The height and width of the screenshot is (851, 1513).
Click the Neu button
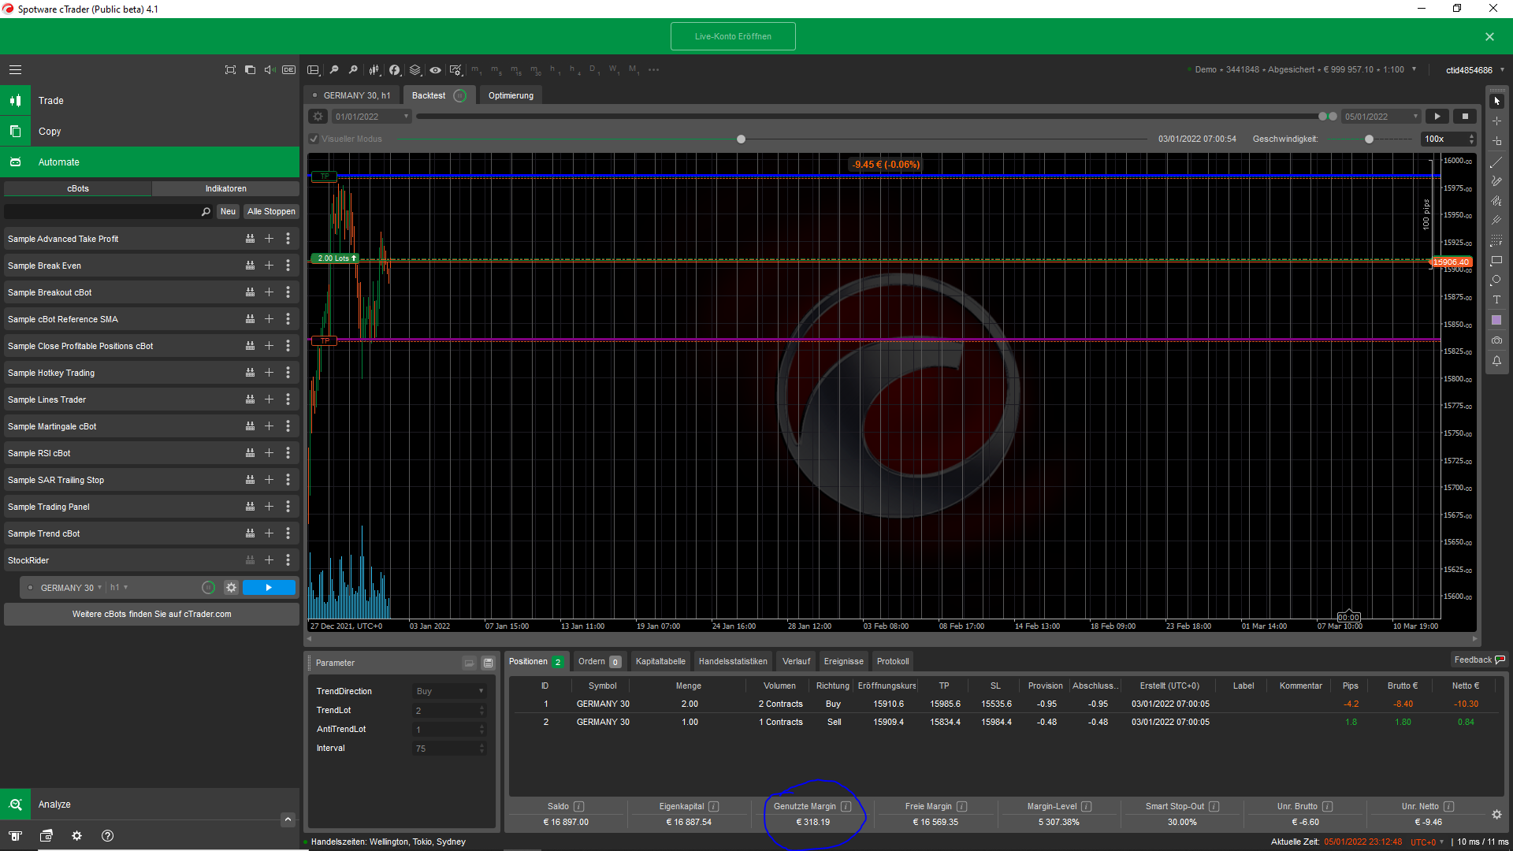pyautogui.click(x=228, y=212)
